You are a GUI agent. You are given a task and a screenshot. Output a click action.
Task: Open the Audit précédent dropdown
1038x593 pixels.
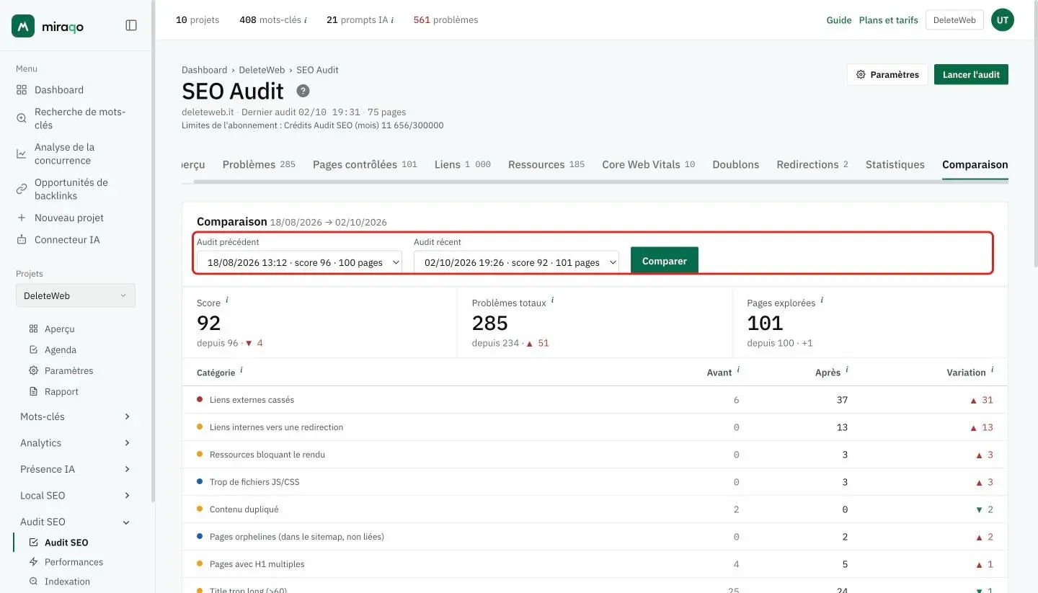tap(299, 262)
